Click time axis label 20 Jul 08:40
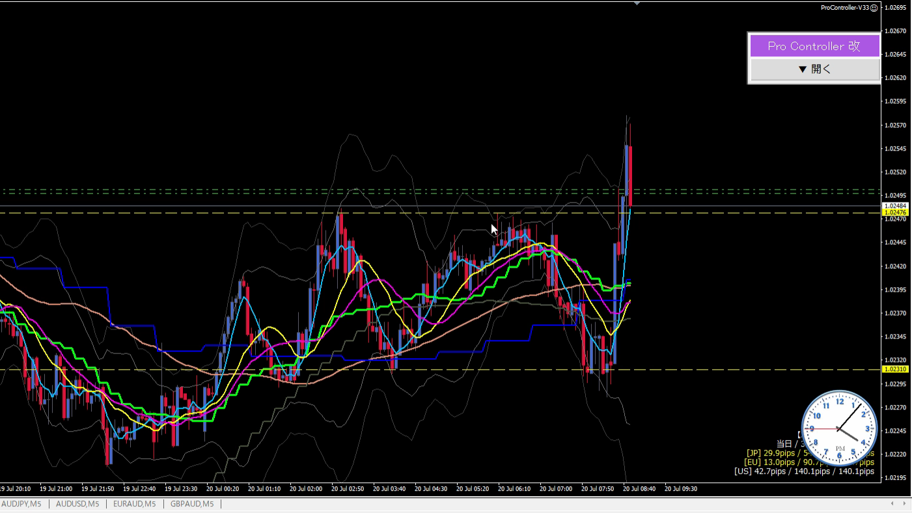This screenshot has height=513, width=912. (x=639, y=488)
